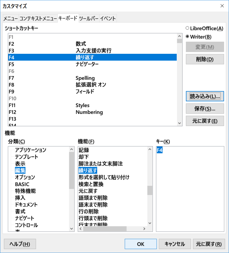
Task: Select the F5 ナビゲーター shortcut row
Action: 92,64
